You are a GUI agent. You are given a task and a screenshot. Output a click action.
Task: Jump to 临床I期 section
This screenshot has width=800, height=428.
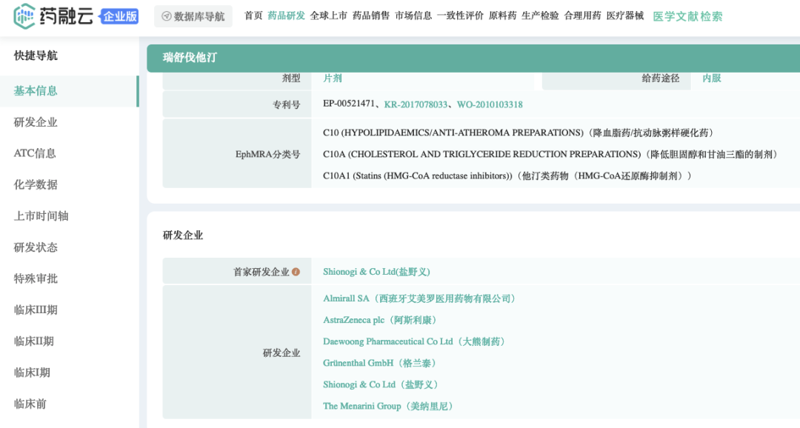32,372
